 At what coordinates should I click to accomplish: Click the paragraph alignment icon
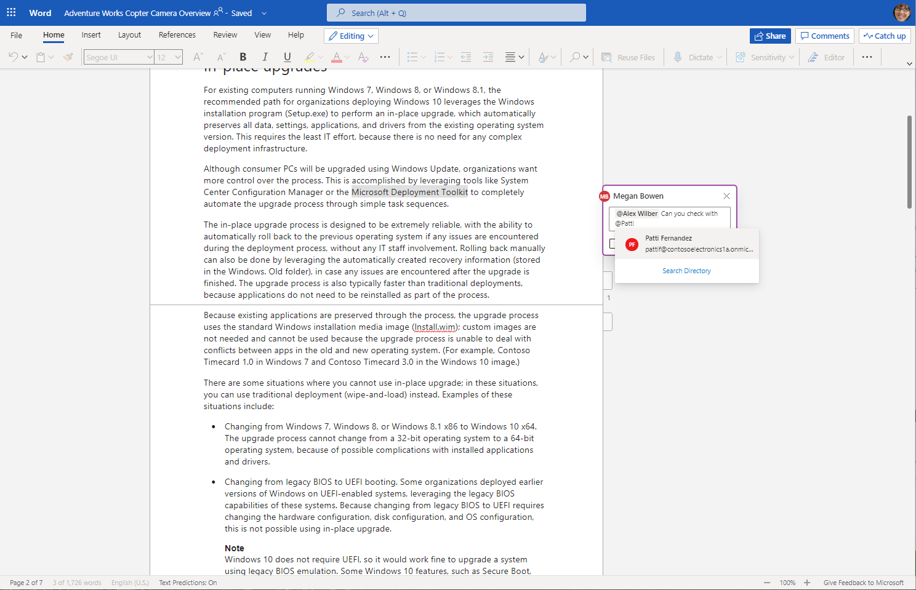coord(510,57)
